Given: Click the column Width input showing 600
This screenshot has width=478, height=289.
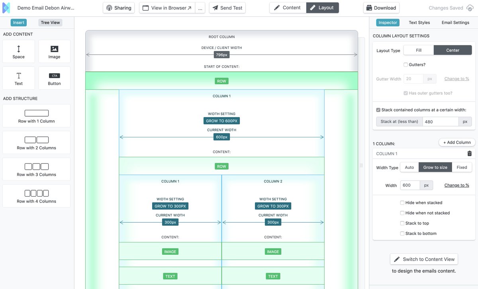Looking at the screenshot, I should pyautogui.click(x=410, y=185).
